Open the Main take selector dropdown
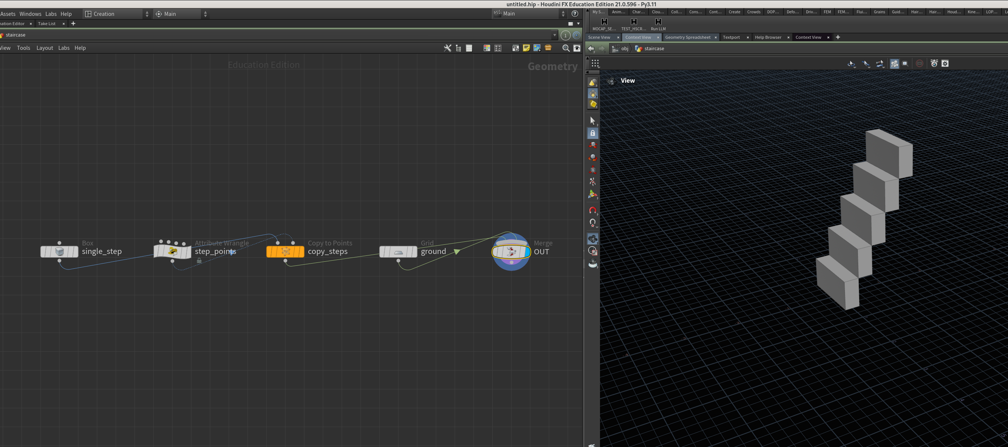This screenshot has height=447, width=1008. coord(529,14)
